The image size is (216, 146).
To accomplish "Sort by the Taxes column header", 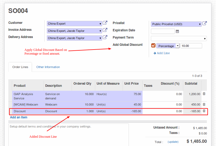I will pyautogui.click(x=148, y=86).
